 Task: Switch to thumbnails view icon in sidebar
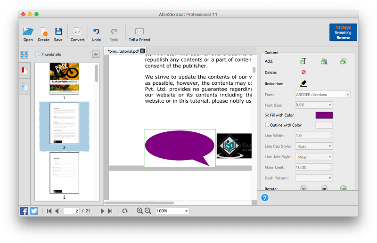[x=24, y=55]
